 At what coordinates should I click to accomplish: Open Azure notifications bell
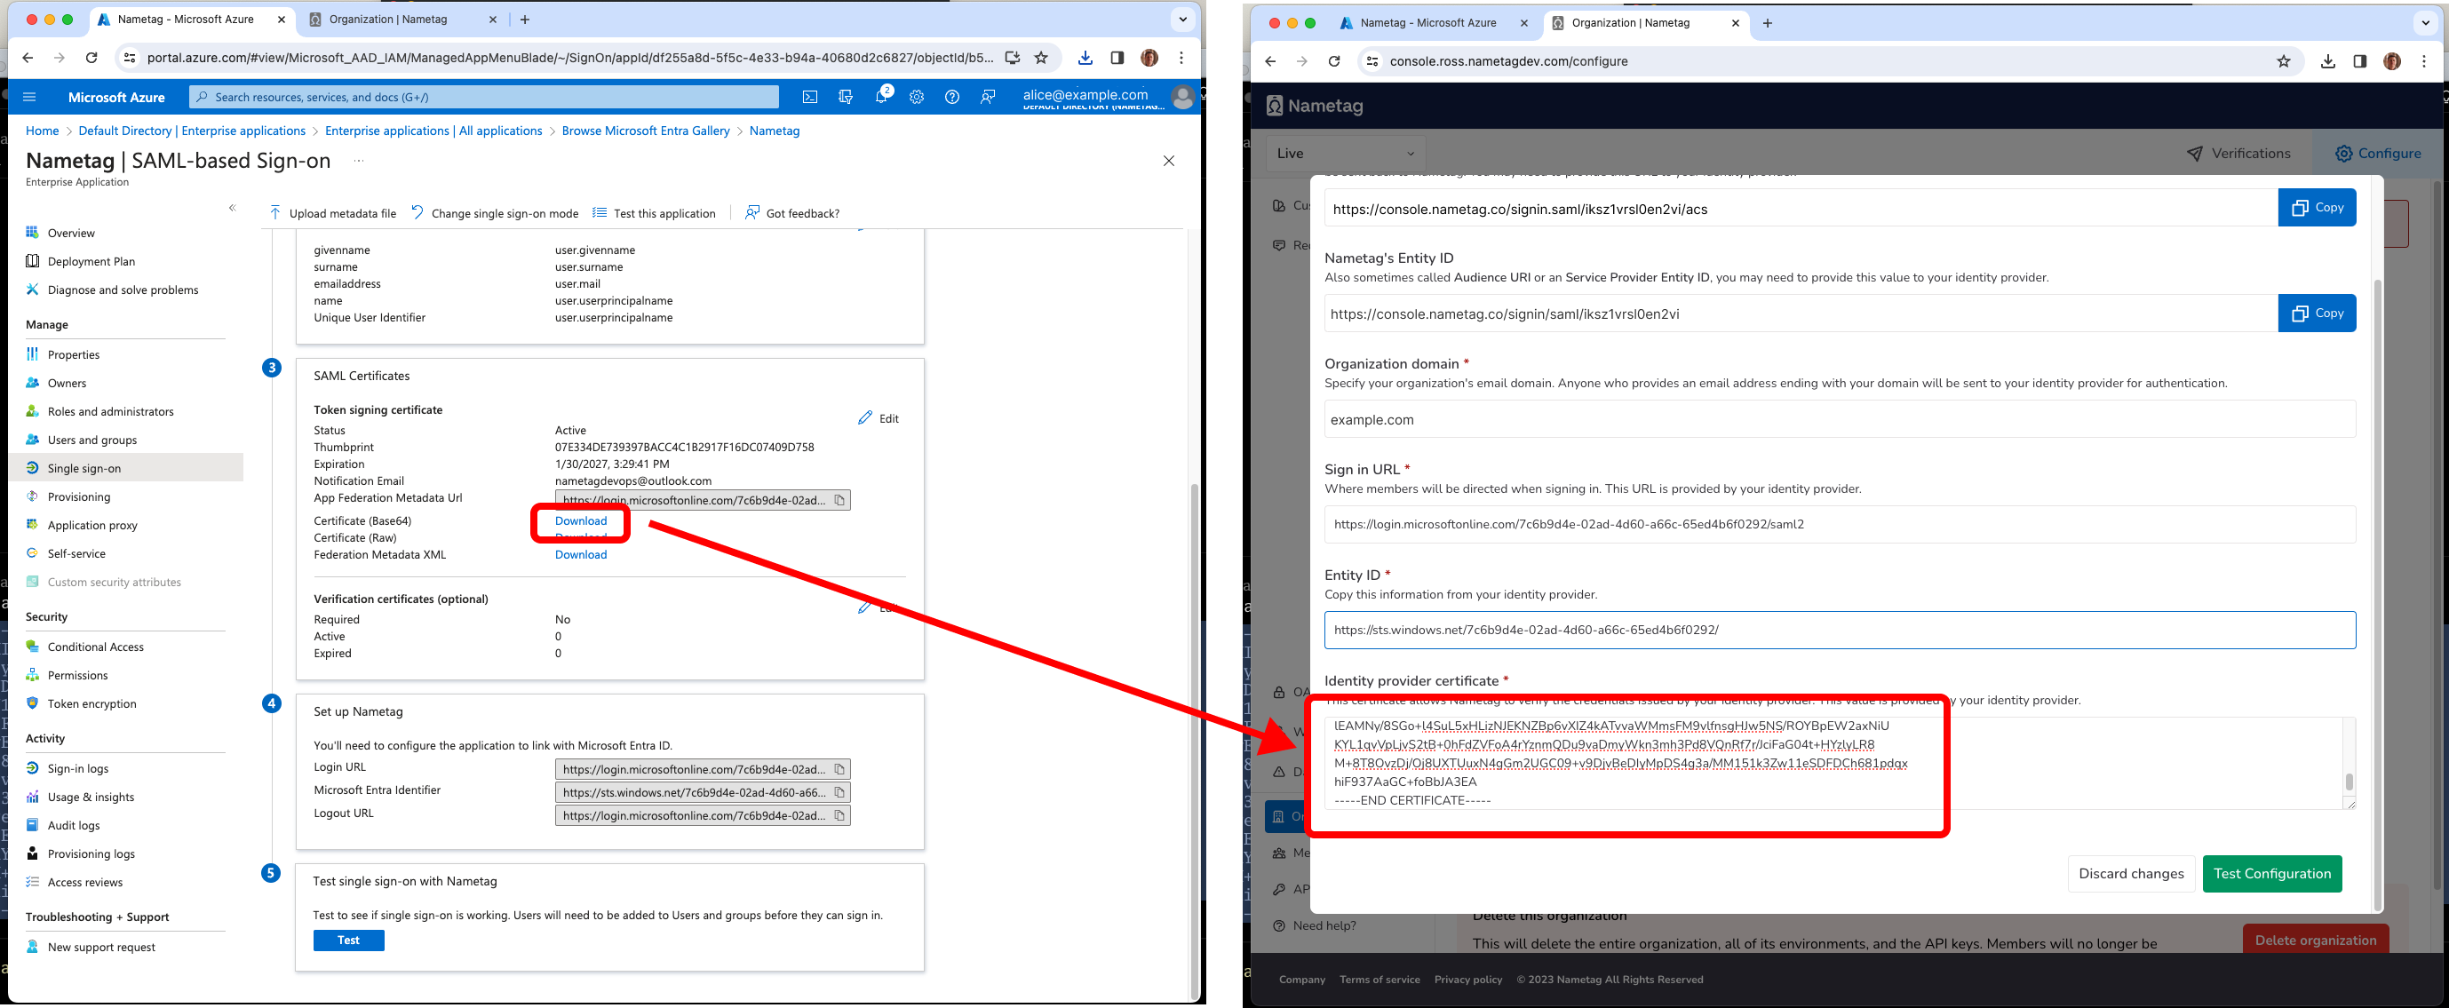point(881,96)
